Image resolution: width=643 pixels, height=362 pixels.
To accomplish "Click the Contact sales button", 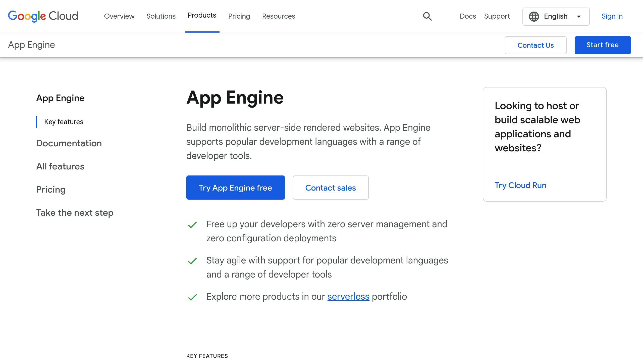I will click(331, 188).
